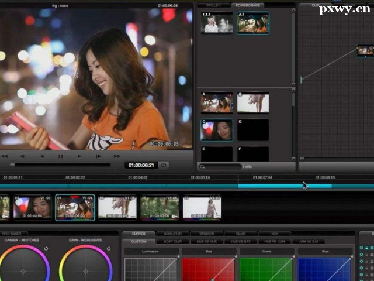Click the timeline ruler at 01:00:08:15
The height and width of the screenshot is (281, 374).
click(325, 177)
